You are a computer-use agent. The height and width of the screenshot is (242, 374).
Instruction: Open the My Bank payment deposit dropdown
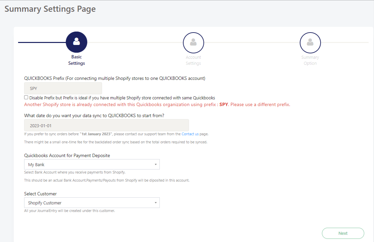click(x=92, y=164)
